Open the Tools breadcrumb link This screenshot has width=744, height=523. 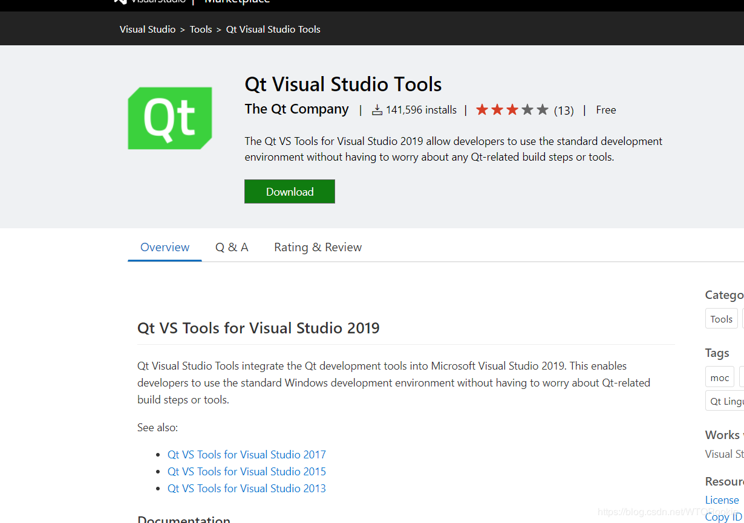click(201, 29)
